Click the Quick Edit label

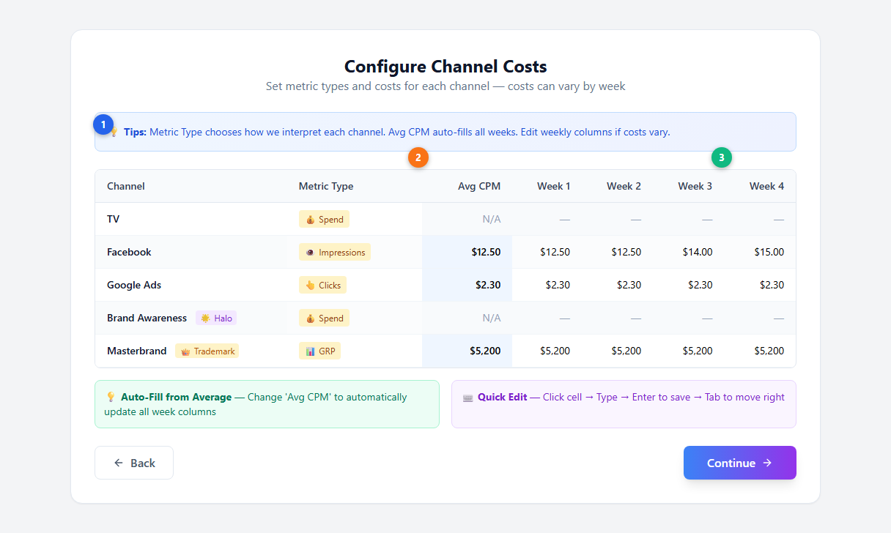point(502,397)
